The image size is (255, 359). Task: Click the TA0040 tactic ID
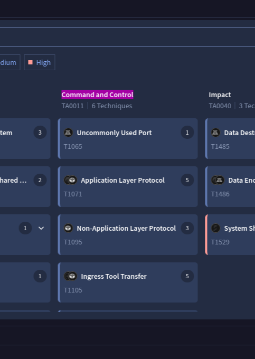pyautogui.click(x=220, y=106)
